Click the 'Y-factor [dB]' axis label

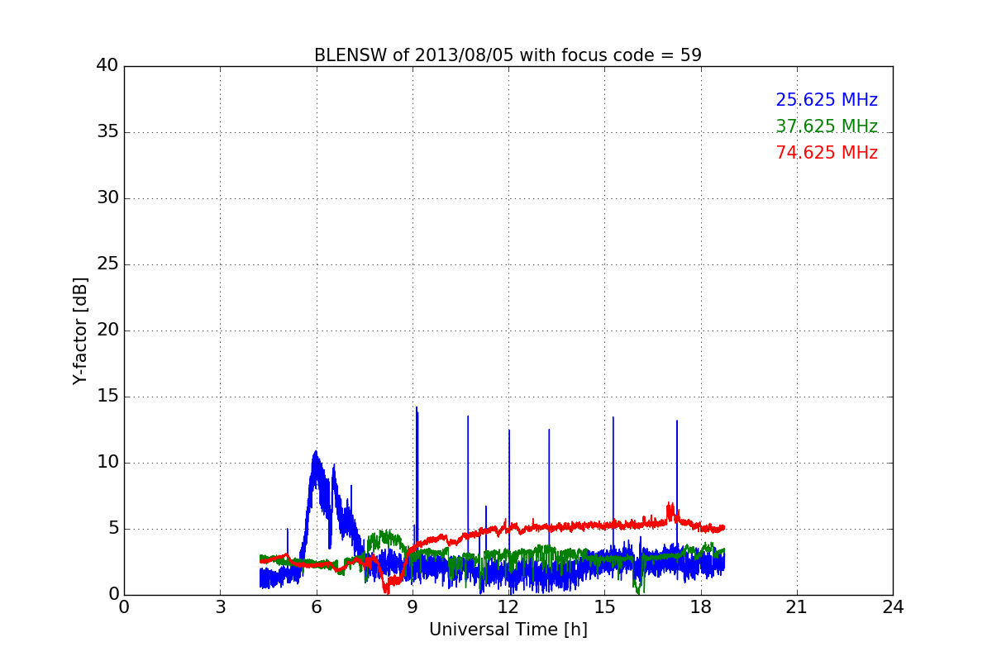click(80, 330)
